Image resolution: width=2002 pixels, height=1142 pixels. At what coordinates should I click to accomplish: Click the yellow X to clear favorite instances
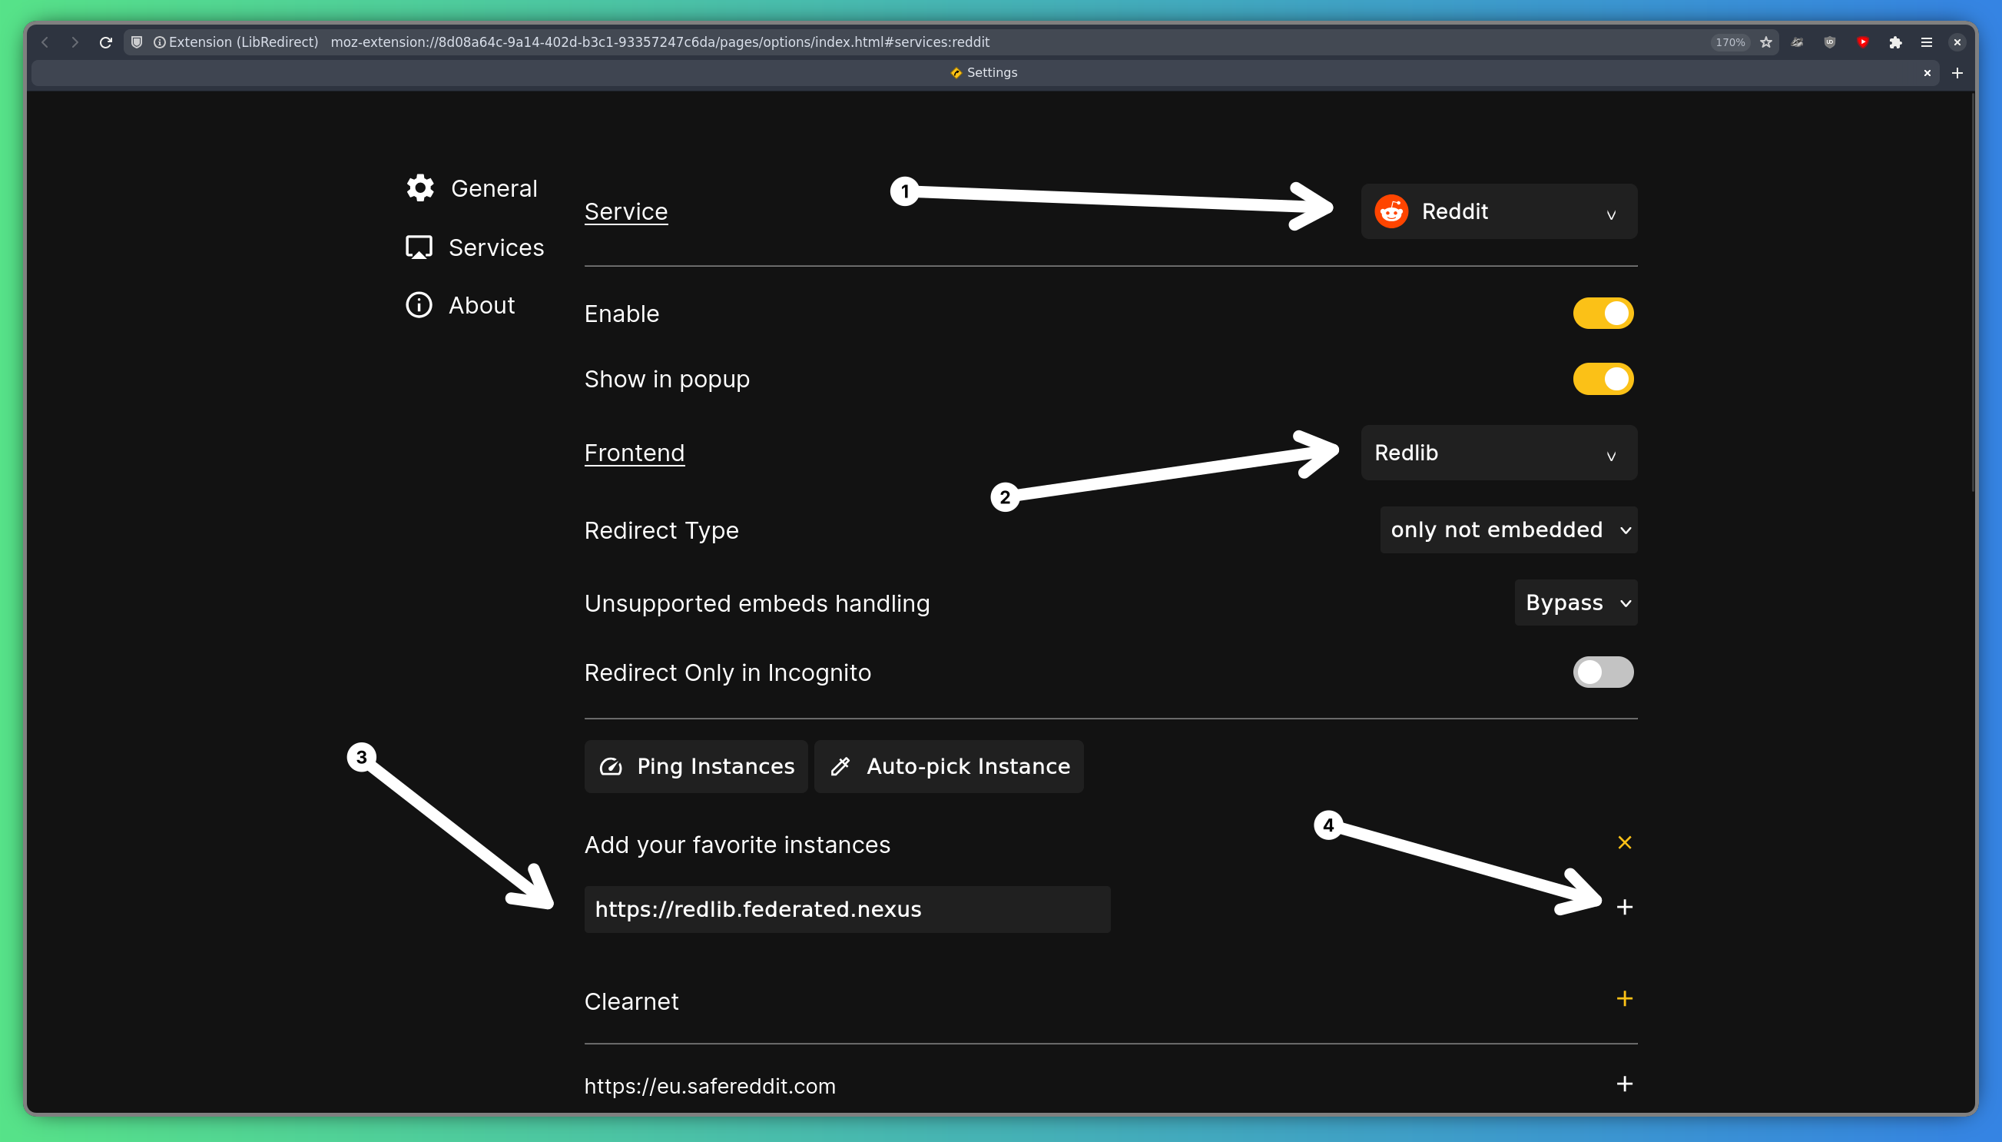[1622, 842]
